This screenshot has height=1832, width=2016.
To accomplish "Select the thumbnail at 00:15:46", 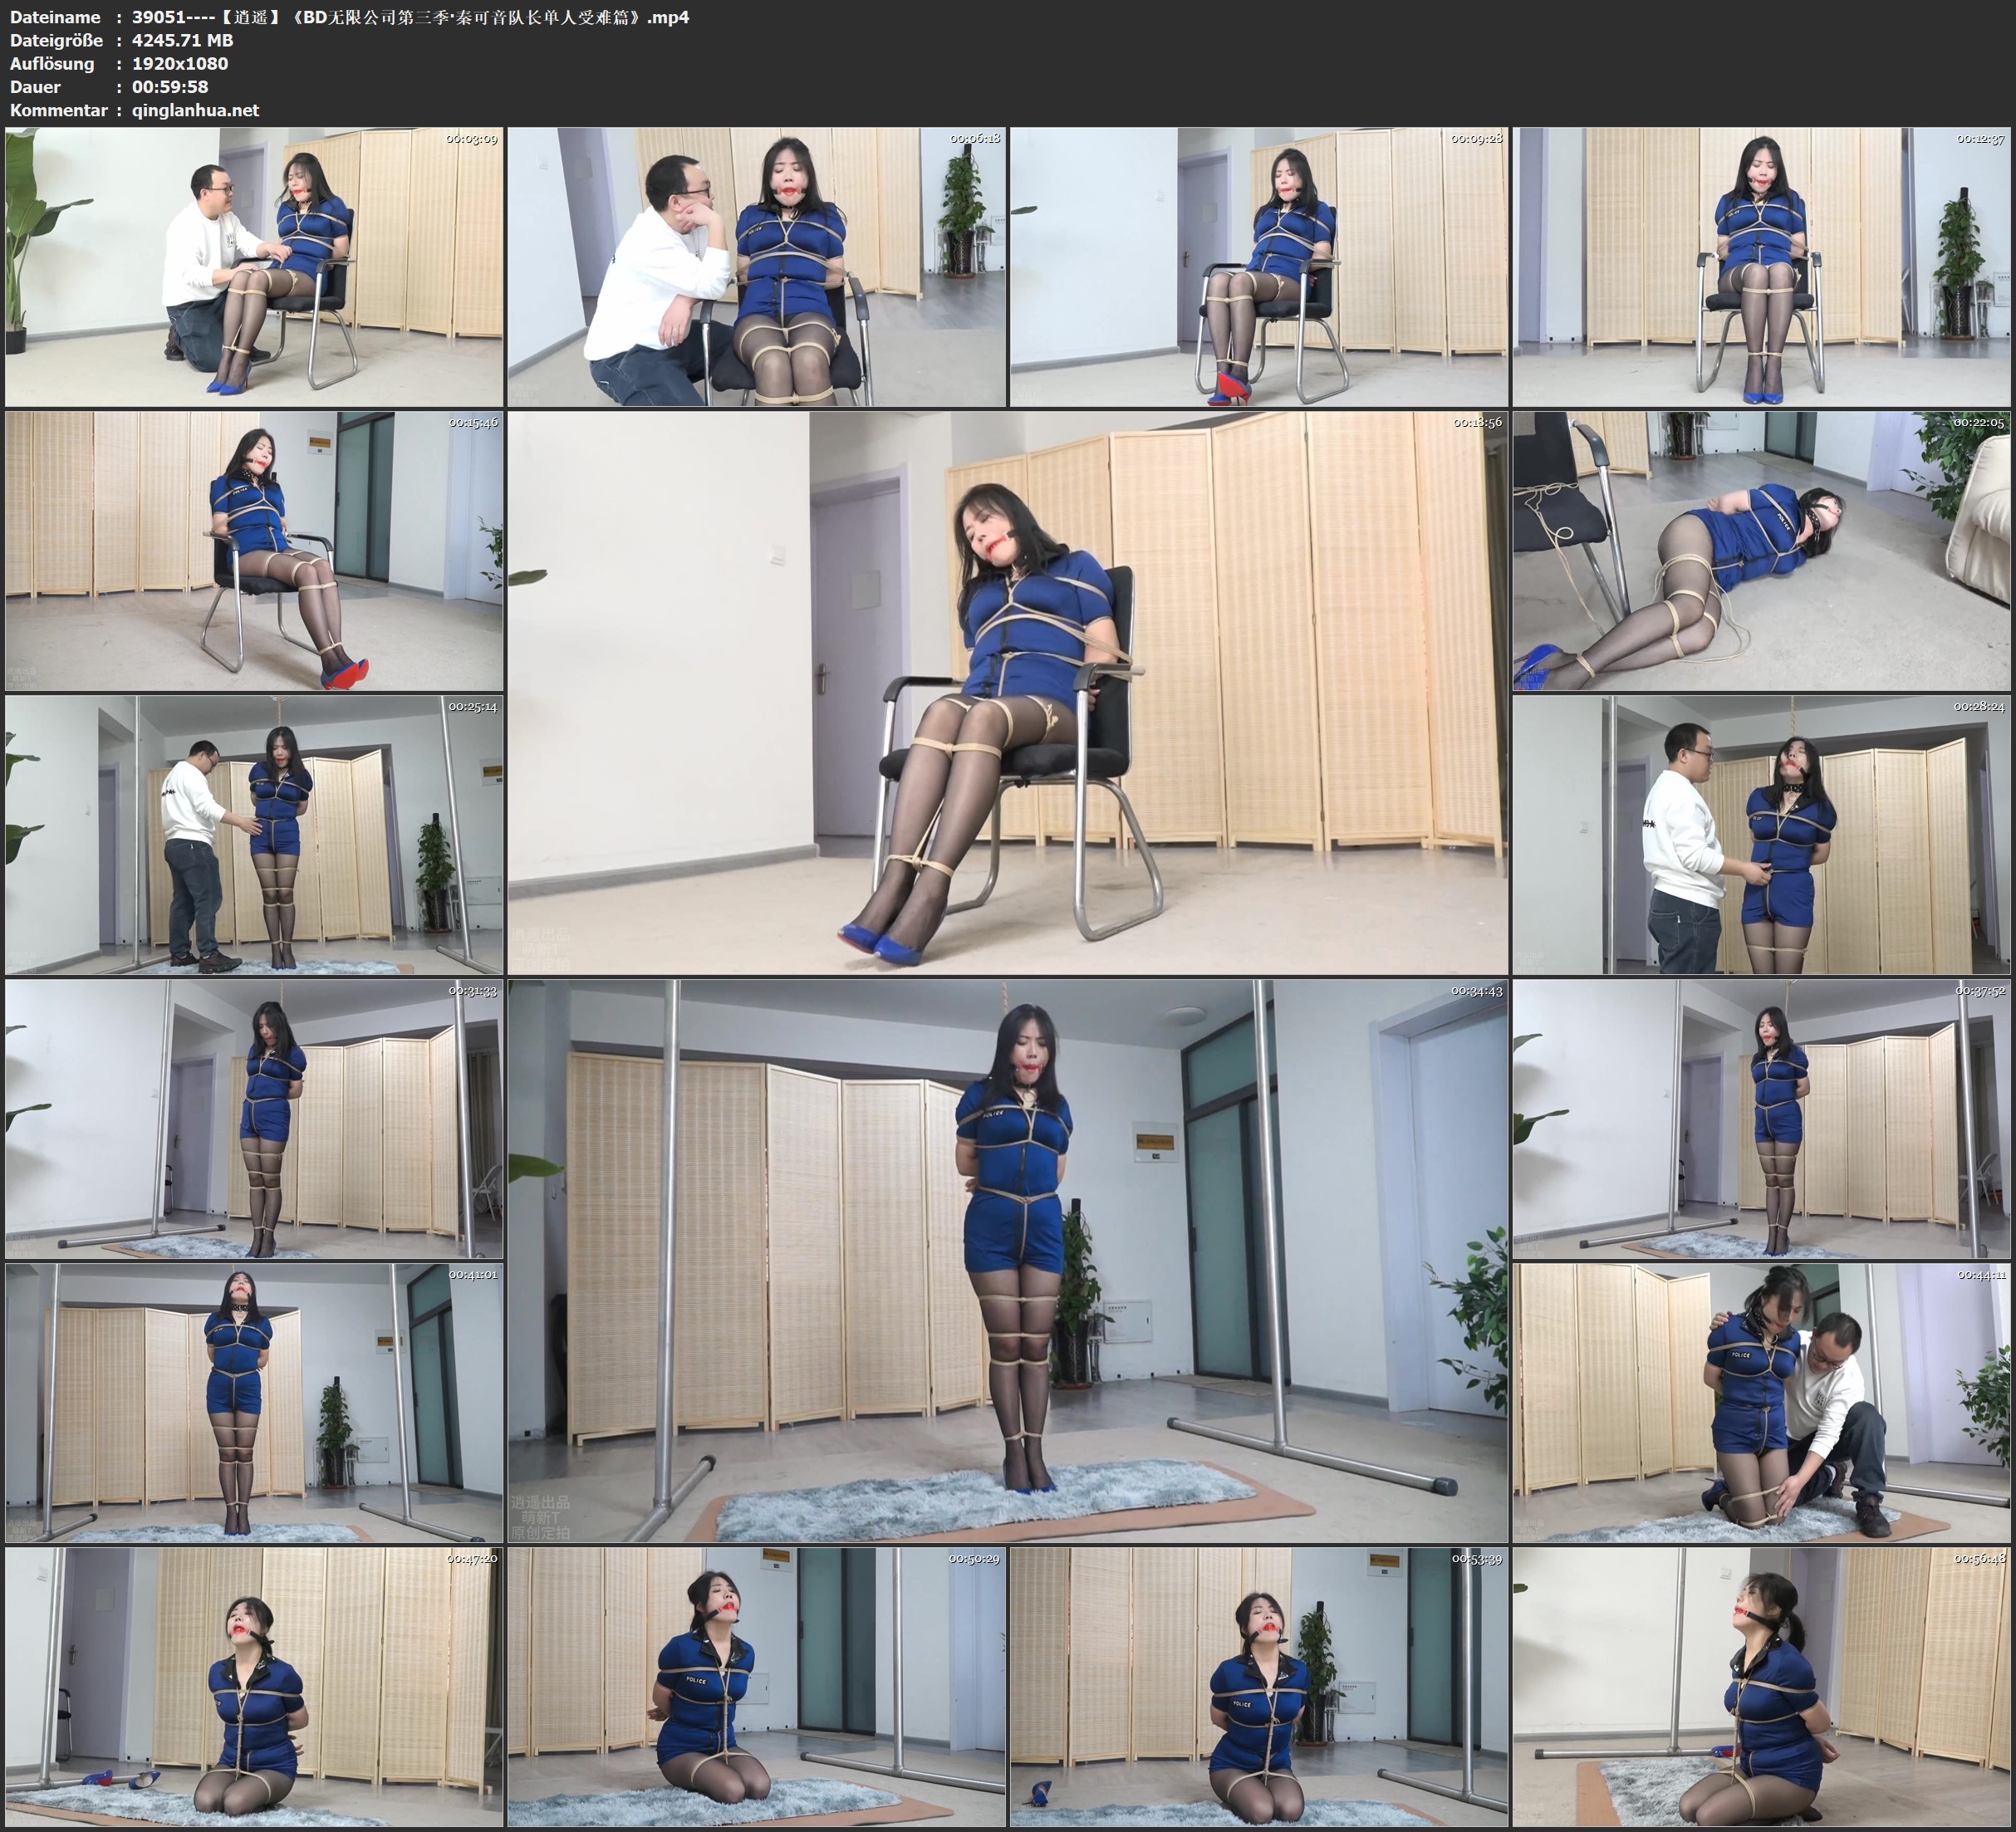I will click(x=254, y=550).
